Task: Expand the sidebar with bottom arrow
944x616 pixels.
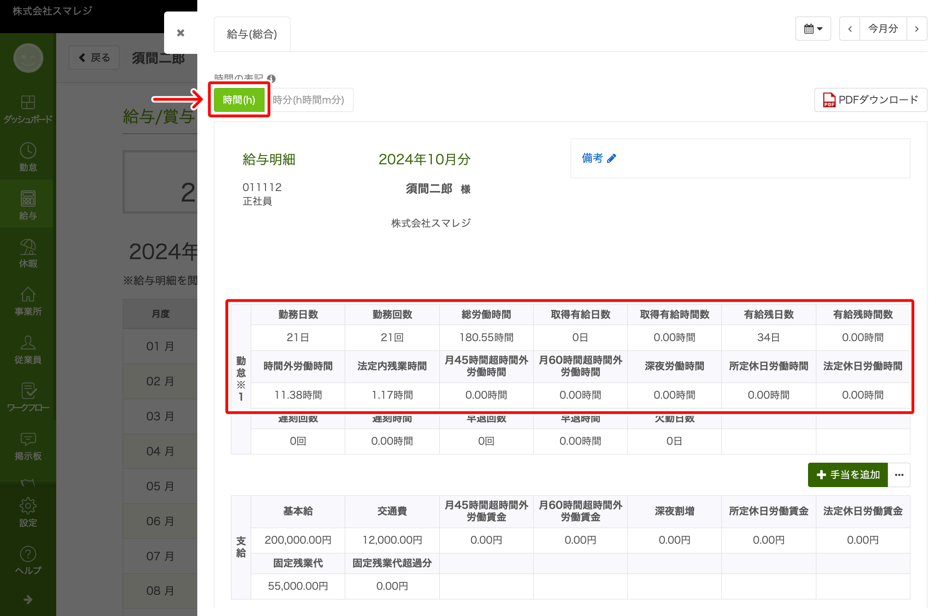Action: (x=28, y=599)
